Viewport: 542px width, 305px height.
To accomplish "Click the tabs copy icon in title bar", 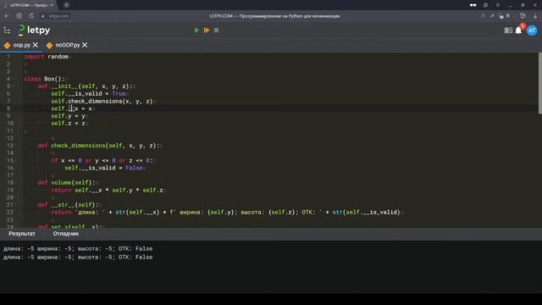I will 485,5.
